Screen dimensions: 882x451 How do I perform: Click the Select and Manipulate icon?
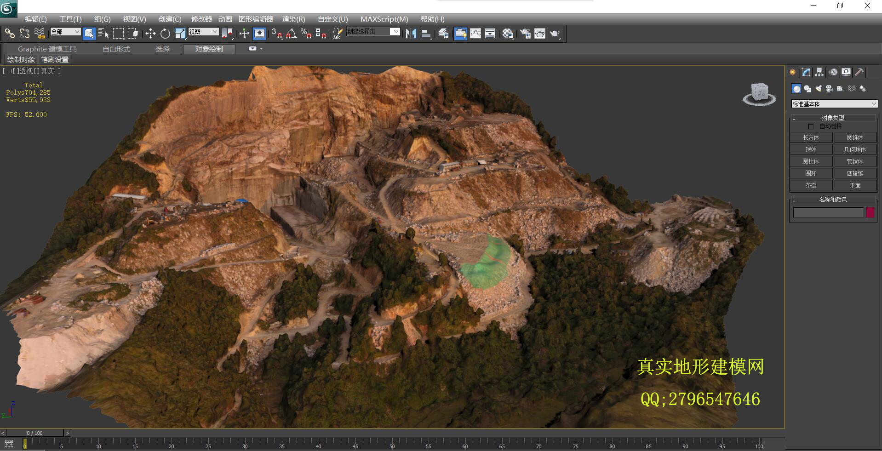(244, 33)
